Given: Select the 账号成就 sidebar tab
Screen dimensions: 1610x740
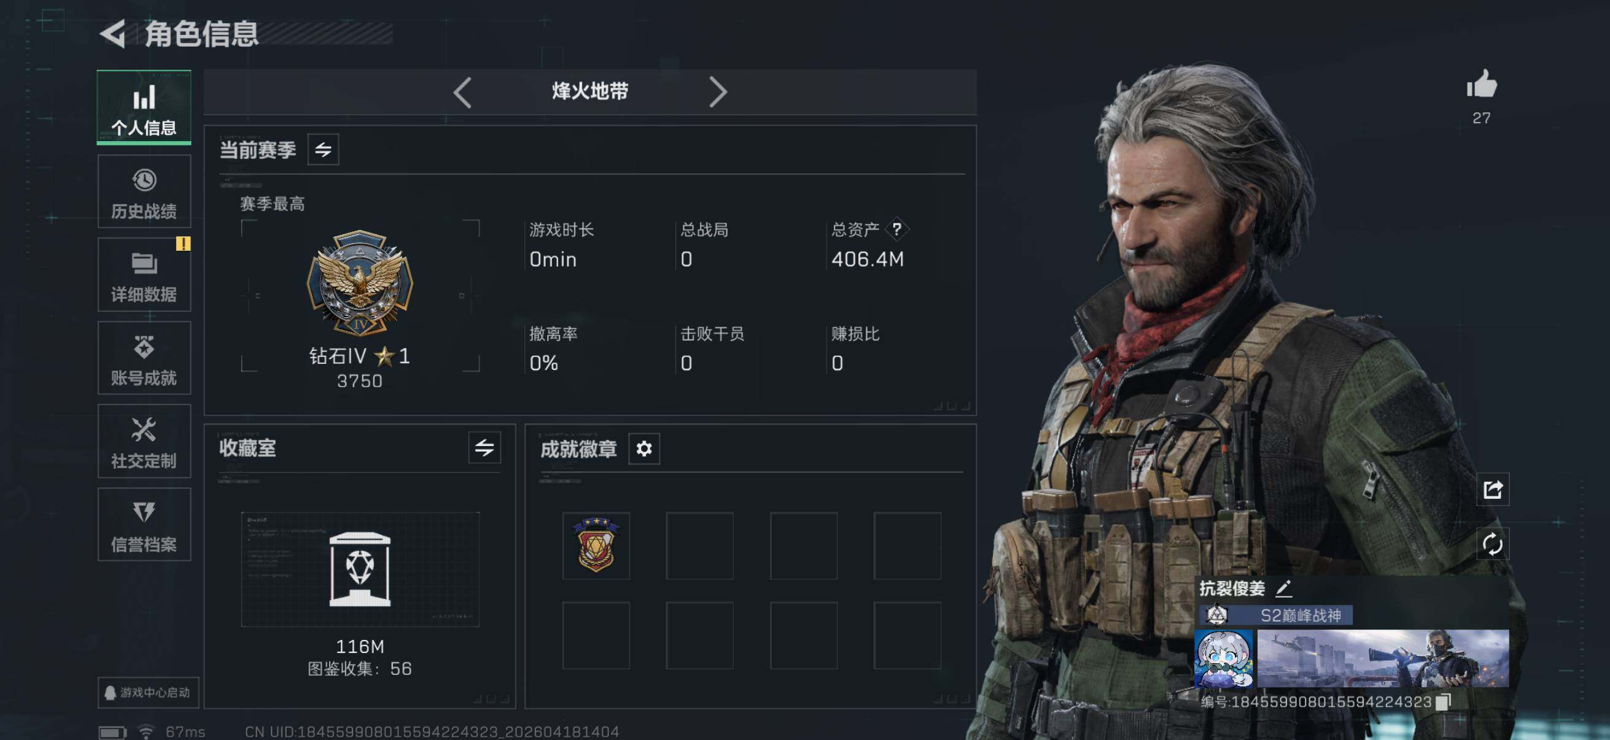Looking at the screenshot, I should [x=144, y=358].
